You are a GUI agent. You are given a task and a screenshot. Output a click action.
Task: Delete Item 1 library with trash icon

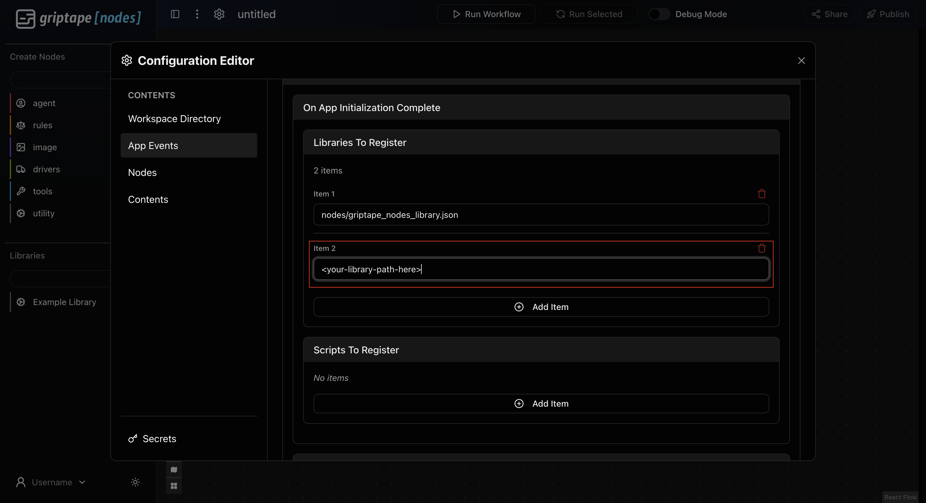click(761, 194)
